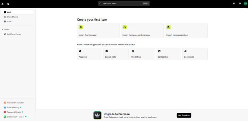
Task: Open the Password Generator tool
Action: coord(17,103)
